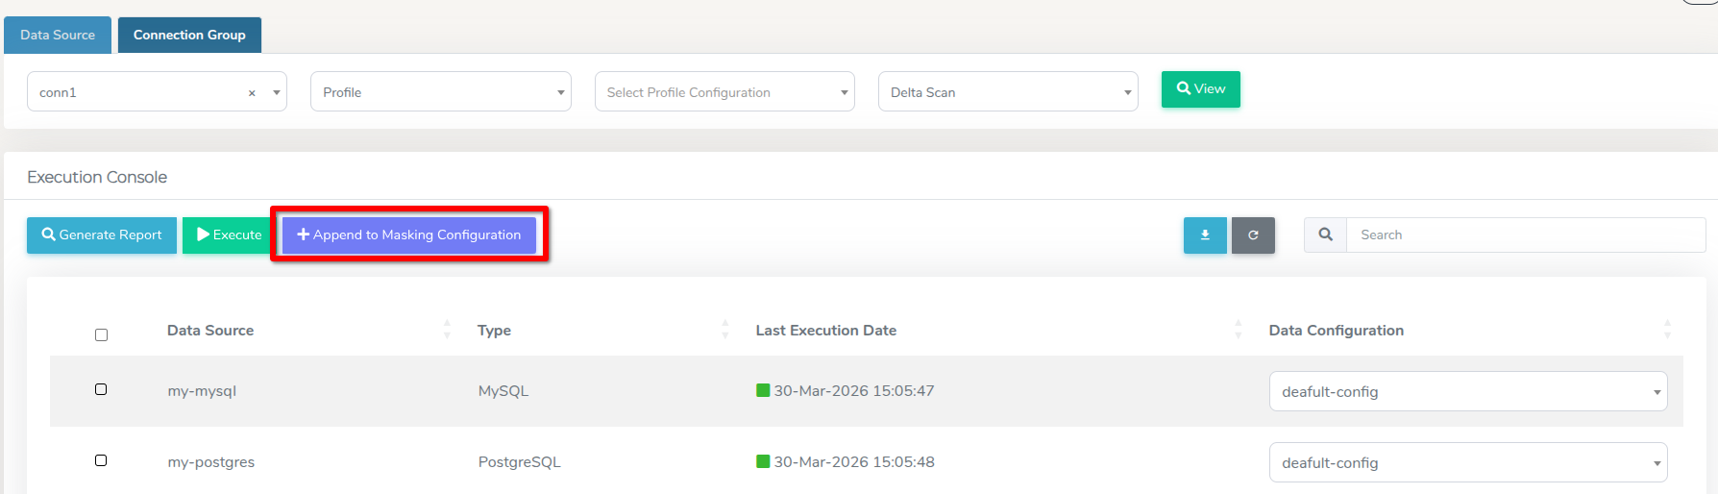Select the Connection Group tab
1718x494 pixels.
[189, 36]
